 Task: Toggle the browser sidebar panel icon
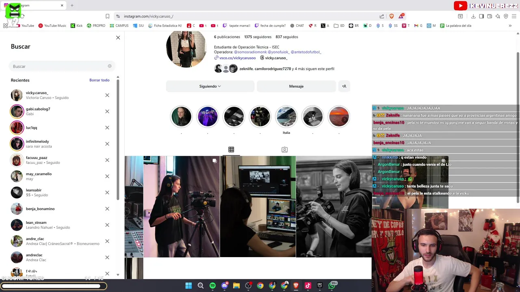click(481, 16)
